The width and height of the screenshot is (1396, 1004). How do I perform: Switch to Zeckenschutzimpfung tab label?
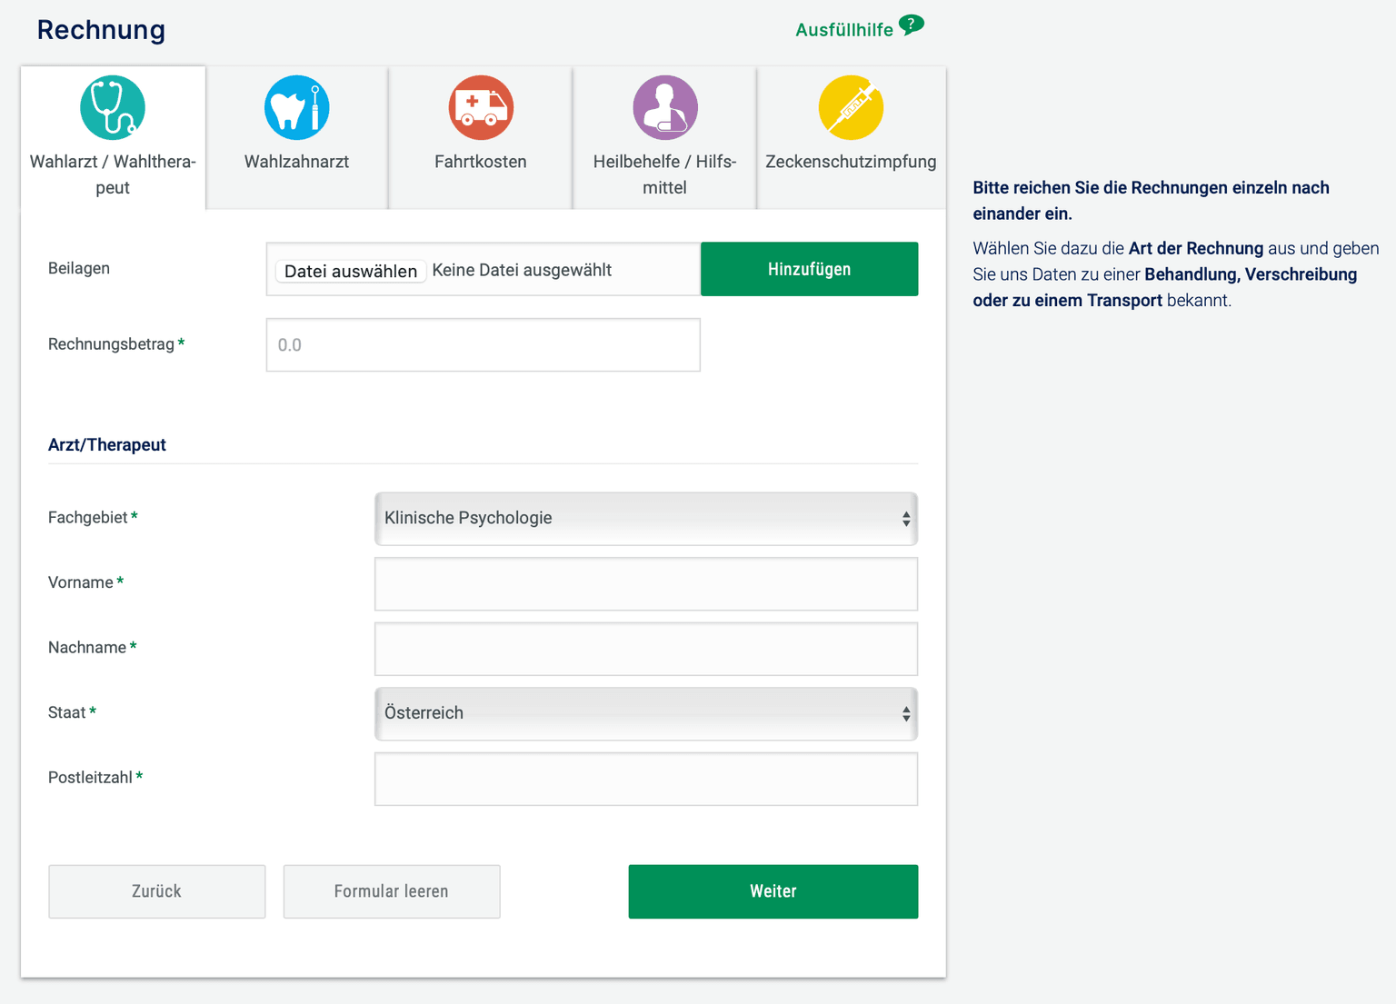click(851, 162)
